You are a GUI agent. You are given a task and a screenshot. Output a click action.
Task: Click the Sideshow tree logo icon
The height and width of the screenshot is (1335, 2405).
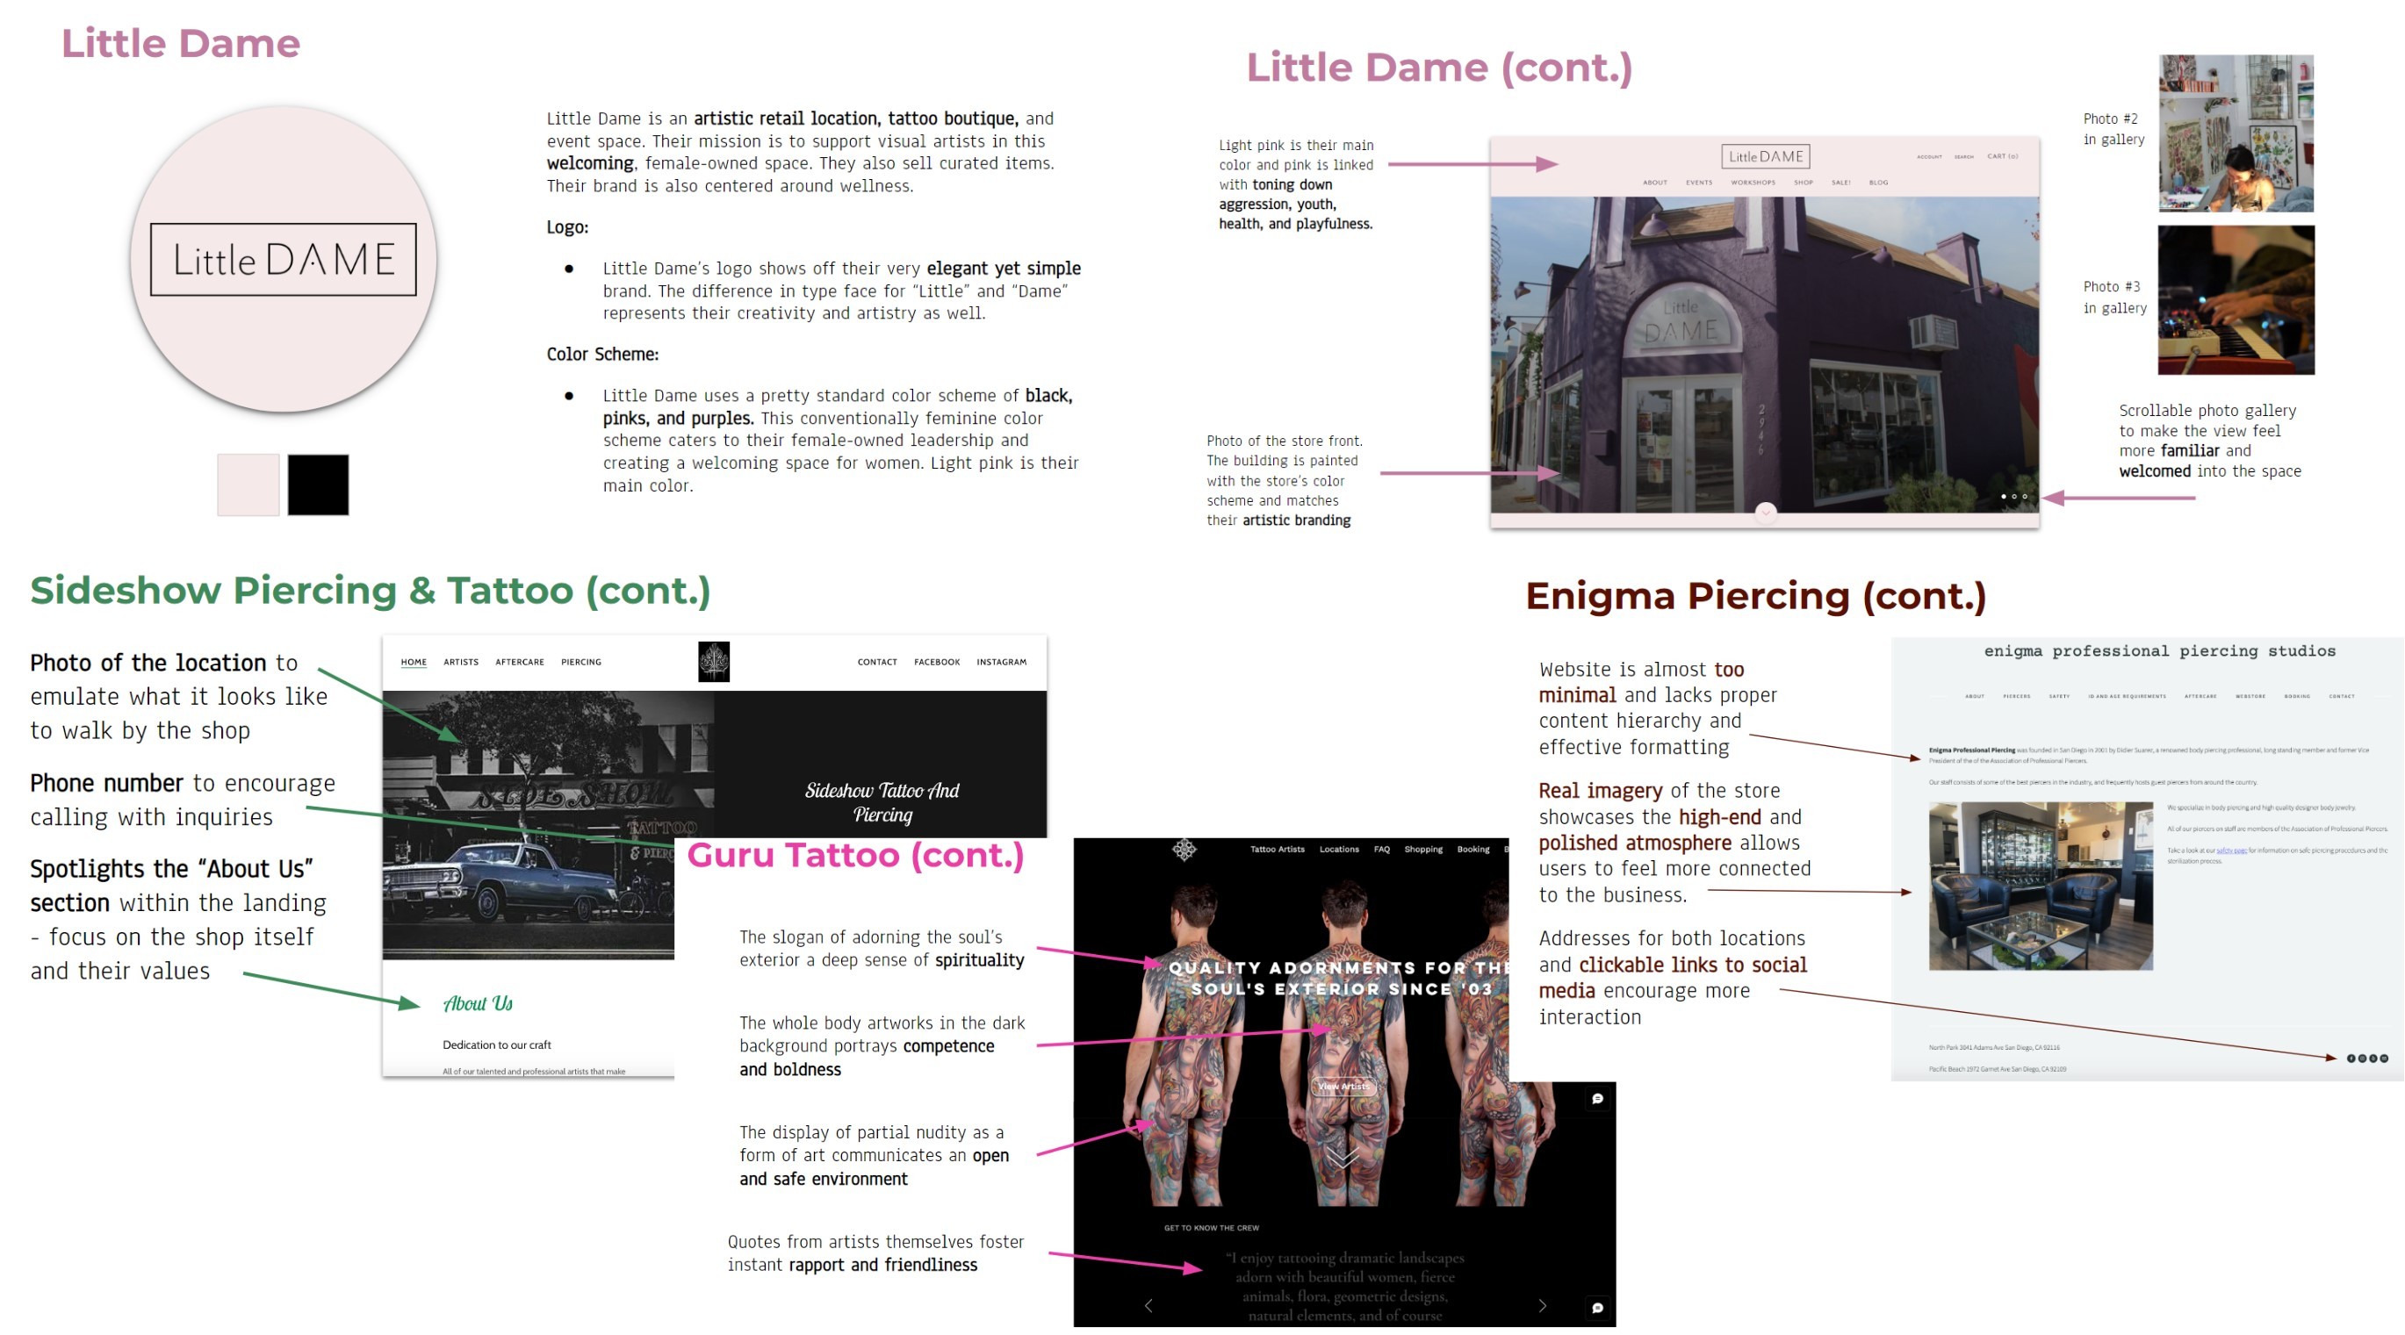(713, 661)
